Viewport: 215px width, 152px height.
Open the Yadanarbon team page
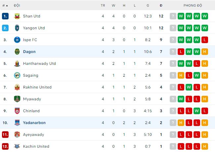(x=34, y=123)
